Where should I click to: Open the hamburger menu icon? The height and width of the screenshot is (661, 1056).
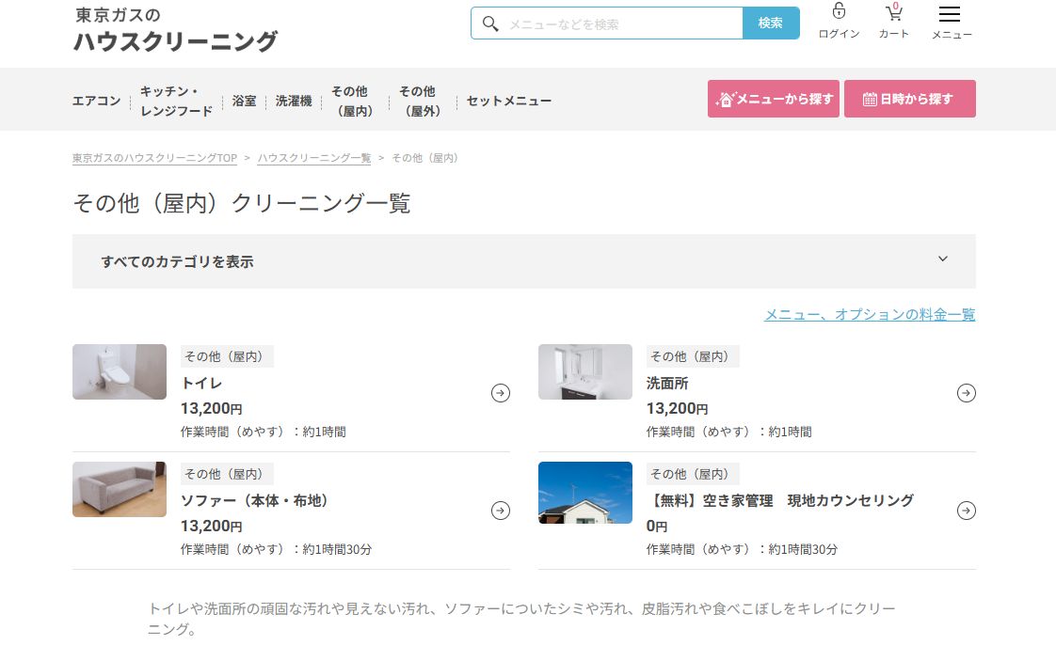(x=950, y=14)
